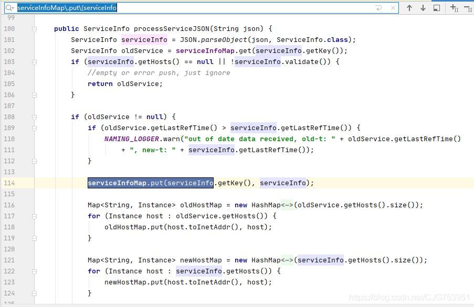
Task: Click "out of date data received" string
Action: [x=260, y=139]
